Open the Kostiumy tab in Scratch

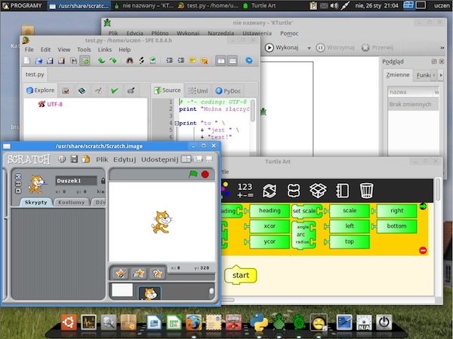click(72, 203)
